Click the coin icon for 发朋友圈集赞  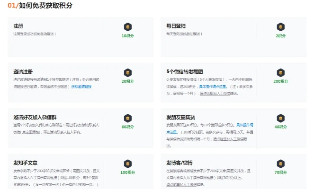281,118
